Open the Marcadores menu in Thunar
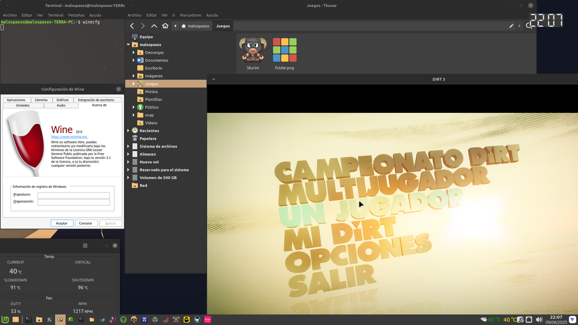The width and height of the screenshot is (578, 325). click(191, 15)
